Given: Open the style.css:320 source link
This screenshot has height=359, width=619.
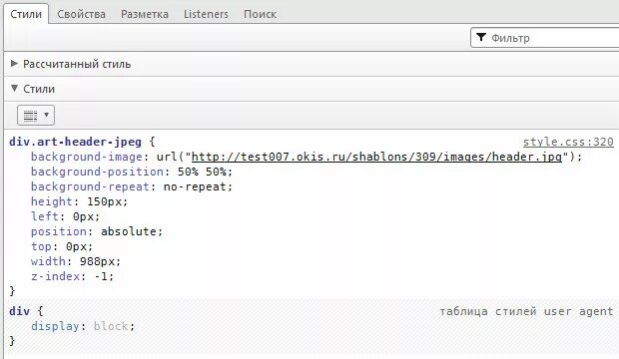Looking at the screenshot, I should coord(568,142).
